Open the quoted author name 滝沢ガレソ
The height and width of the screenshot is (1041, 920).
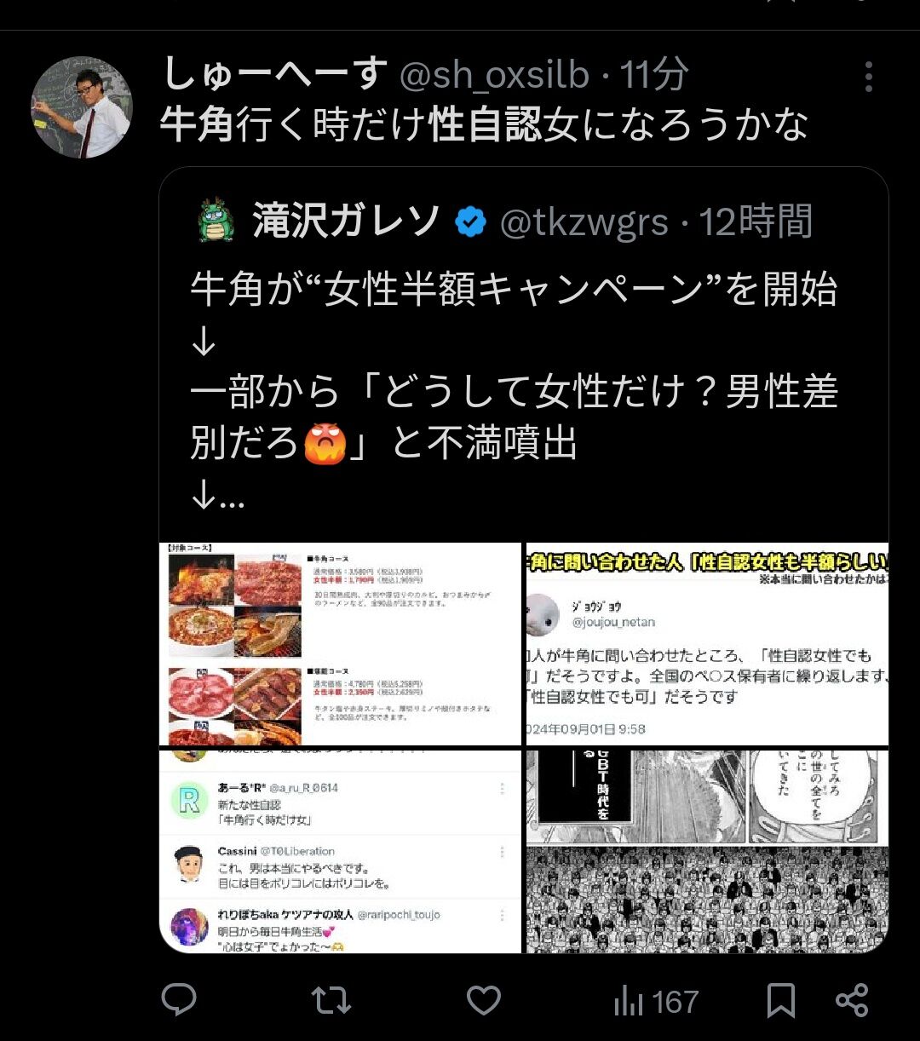[346, 222]
